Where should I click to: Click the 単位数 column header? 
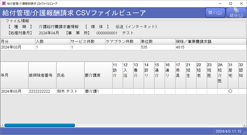point(158,41)
